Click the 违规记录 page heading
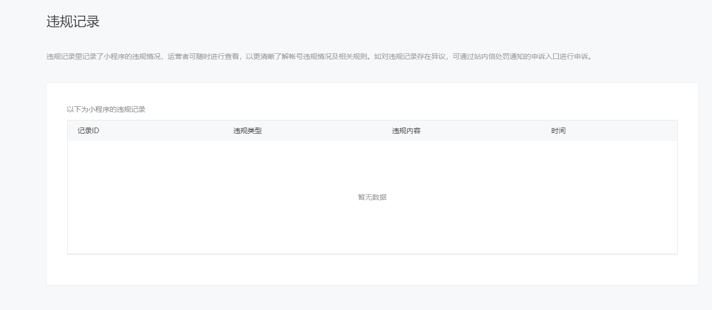The image size is (712, 310). [73, 22]
